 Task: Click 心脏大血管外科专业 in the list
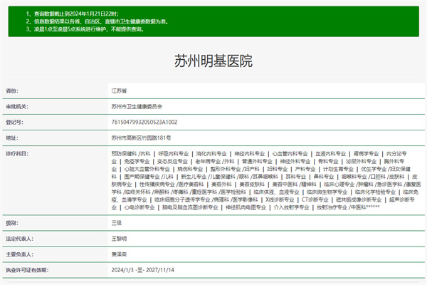point(147,169)
